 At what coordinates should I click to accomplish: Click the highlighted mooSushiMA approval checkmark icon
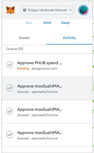(x=10, y=88)
